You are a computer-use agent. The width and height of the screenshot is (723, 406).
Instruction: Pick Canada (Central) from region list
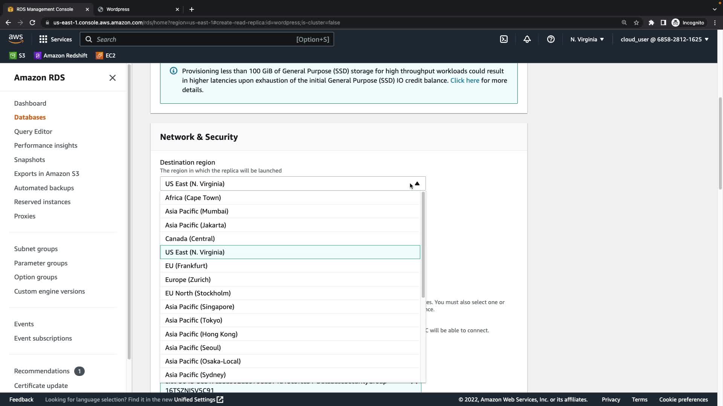tap(190, 239)
